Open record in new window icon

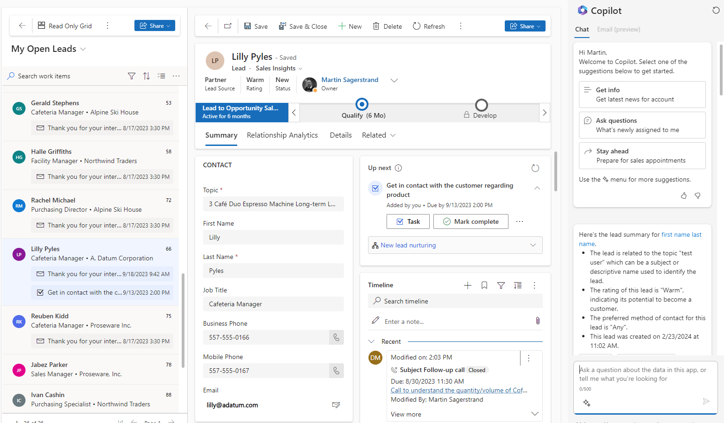pyautogui.click(x=228, y=26)
